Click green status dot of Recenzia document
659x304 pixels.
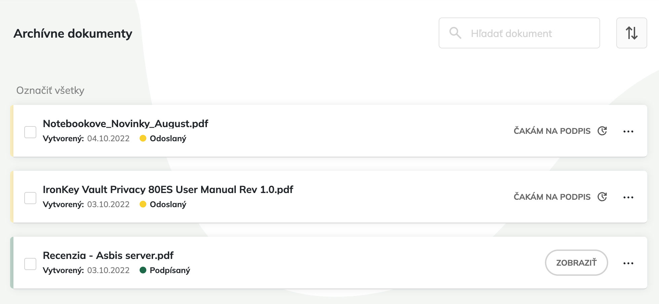(143, 270)
